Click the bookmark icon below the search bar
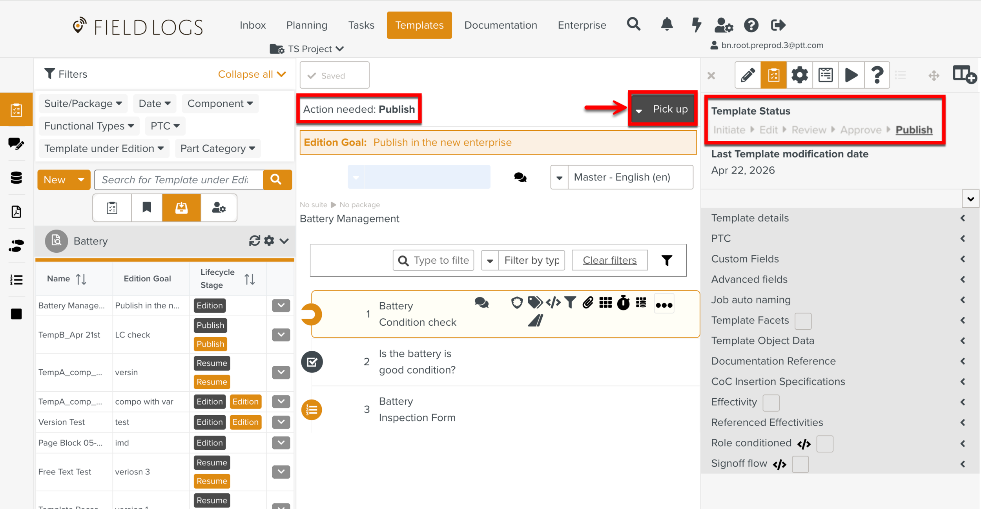Image resolution: width=981 pixels, height=509 pixels. pos(147,208)
